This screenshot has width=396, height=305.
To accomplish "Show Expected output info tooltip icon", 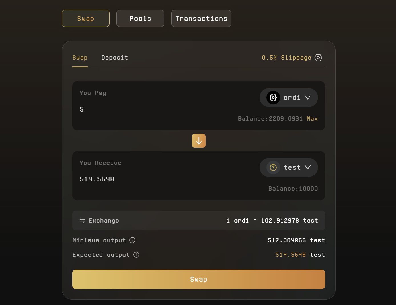I will coord(136,255).
